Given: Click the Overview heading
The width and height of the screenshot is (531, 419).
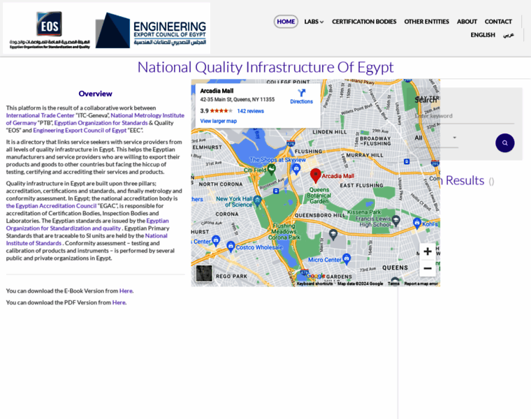Looking at the screenshot, I should point(95,94).
